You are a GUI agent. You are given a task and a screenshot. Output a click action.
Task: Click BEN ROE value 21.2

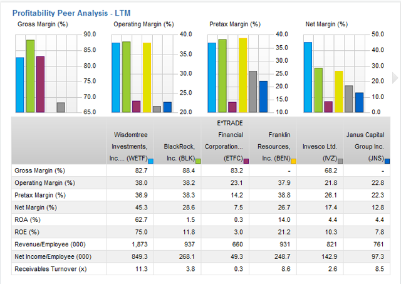284,232
